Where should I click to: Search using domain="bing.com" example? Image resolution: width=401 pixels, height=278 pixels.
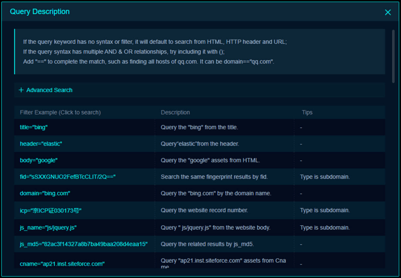45,193
